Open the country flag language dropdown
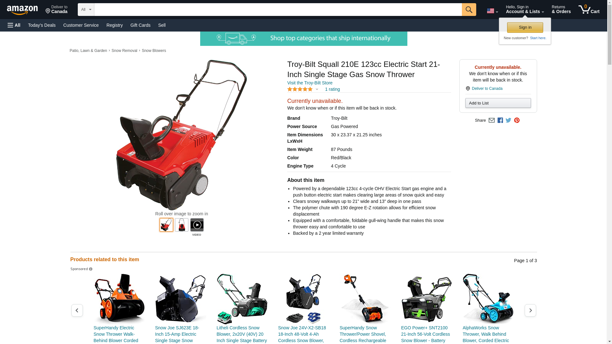The height and width of the screenshot is (344, 612). pyautogui.click(x=492, y=11)
